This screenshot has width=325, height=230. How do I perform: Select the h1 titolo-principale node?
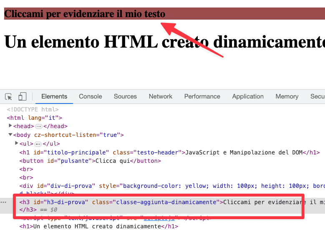(x=169, y=152)
